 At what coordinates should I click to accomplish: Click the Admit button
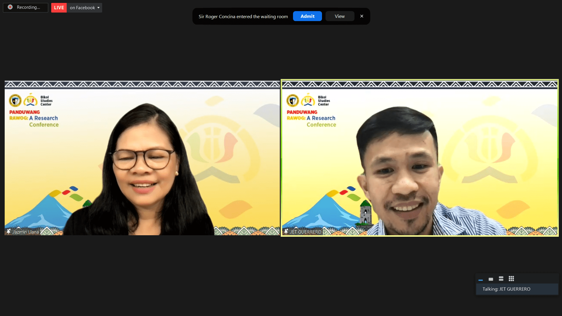pyautogui.click(x=307, y=16)
